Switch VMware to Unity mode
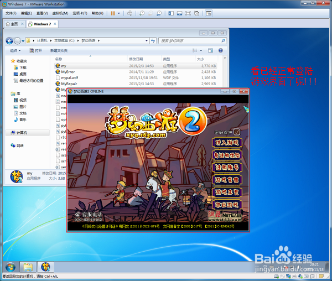Viewport: 332px width, 281px height. pos(196,13)
